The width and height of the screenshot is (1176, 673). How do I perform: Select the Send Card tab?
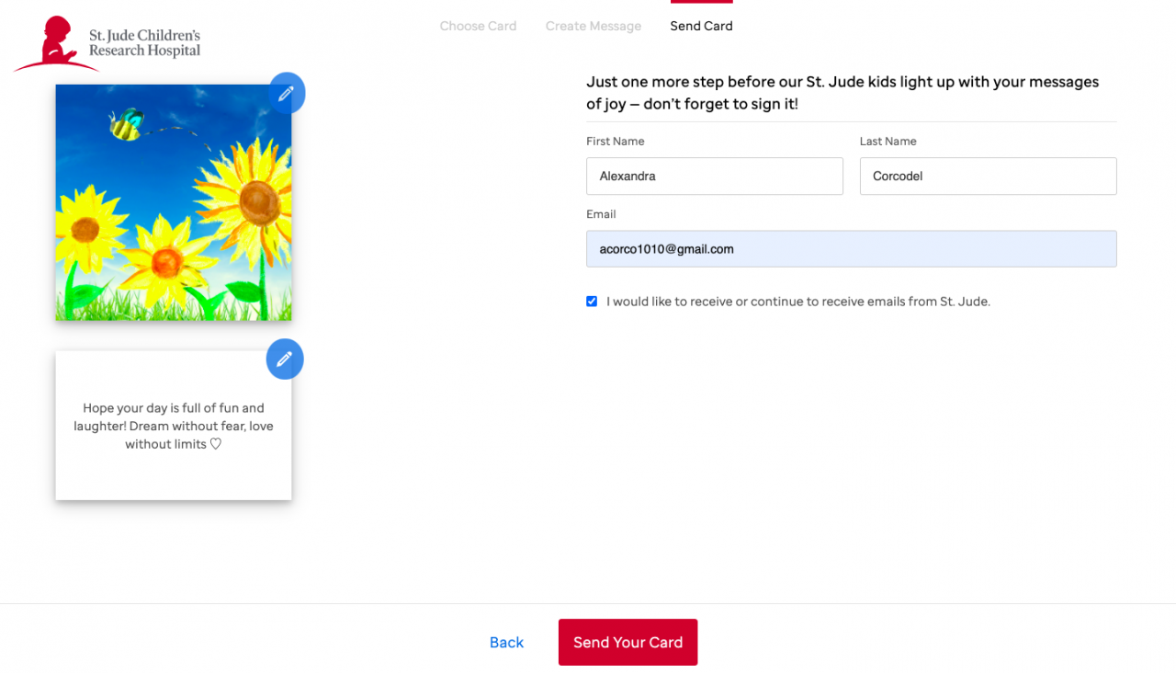[701, 26]
